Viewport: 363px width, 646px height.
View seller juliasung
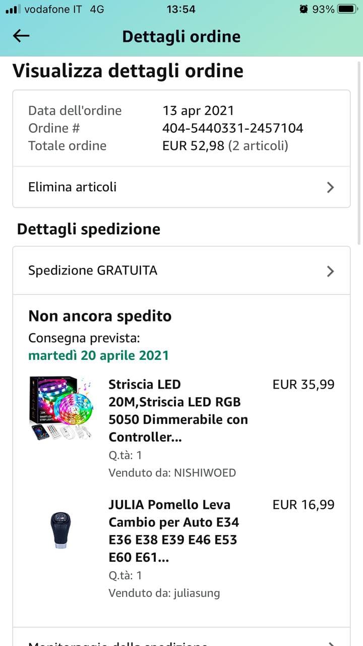(x=197, y=593)
